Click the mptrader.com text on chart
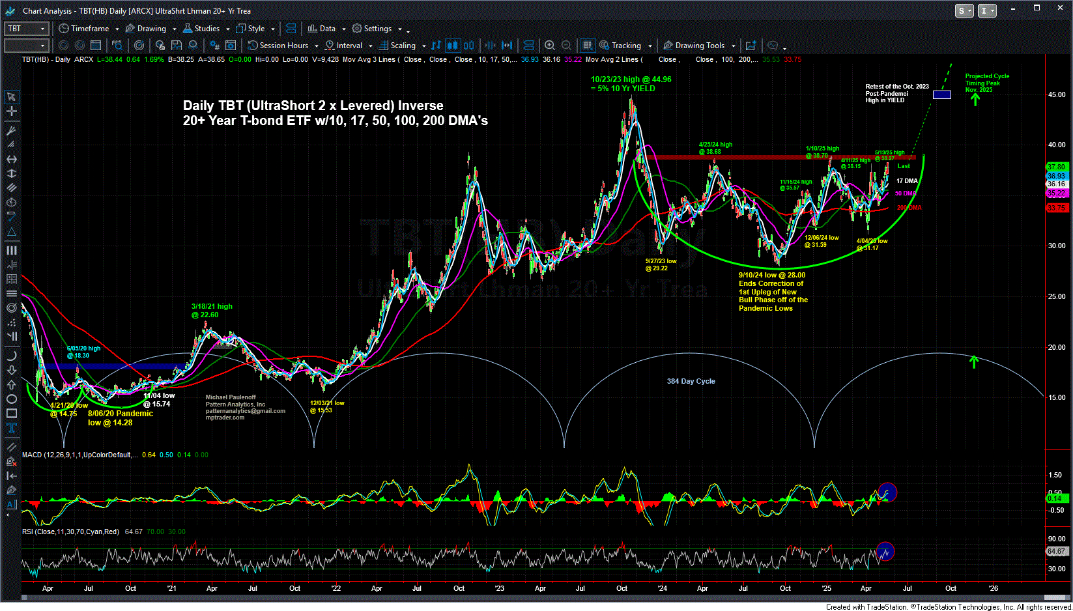 click(x=225, y=418)
